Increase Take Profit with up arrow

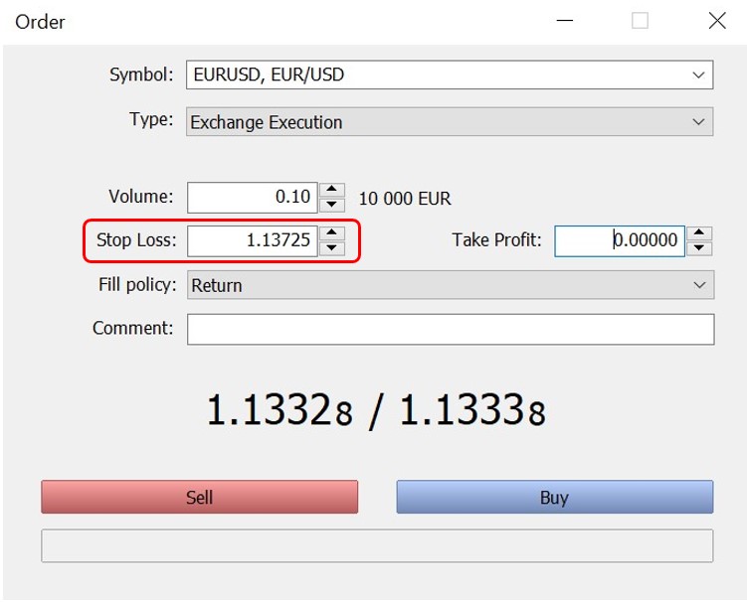[x=699, y=233]
